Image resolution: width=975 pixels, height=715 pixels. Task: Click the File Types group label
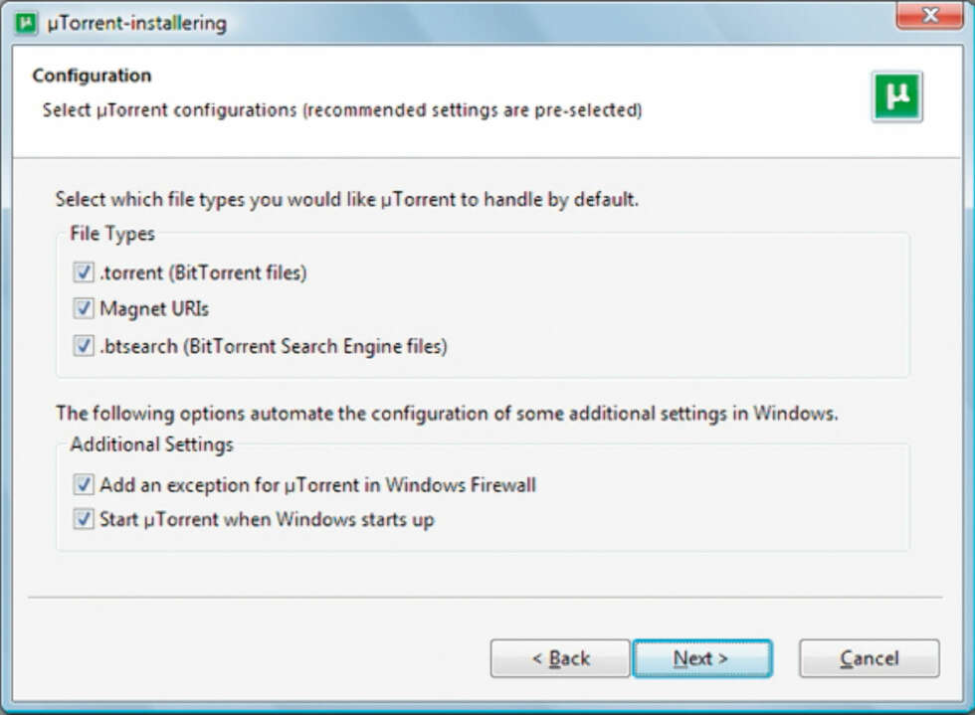(112, 234)
